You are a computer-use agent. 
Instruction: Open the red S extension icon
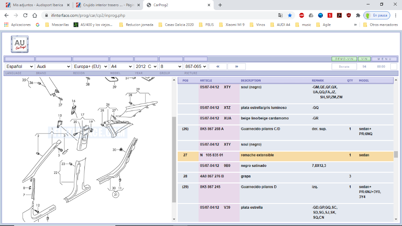coord(330,15)
